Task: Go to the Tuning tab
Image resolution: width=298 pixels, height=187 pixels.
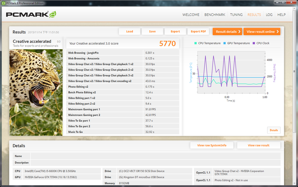Action: 236,15
